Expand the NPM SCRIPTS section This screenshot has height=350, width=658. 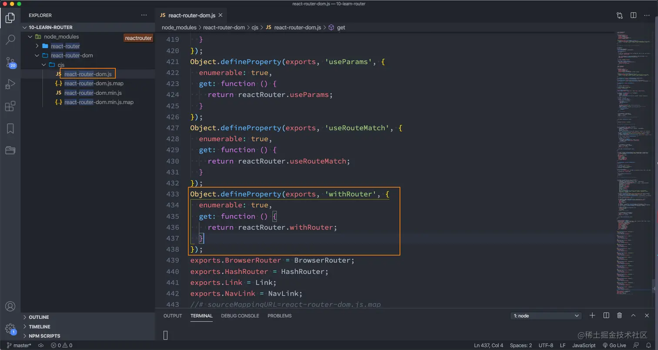(44, 336)
